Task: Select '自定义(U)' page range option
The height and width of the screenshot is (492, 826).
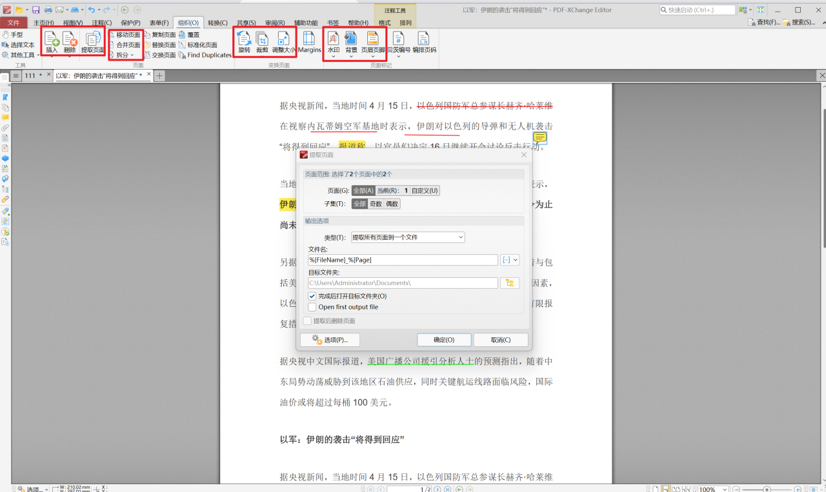Action: (x=425, y=190)
